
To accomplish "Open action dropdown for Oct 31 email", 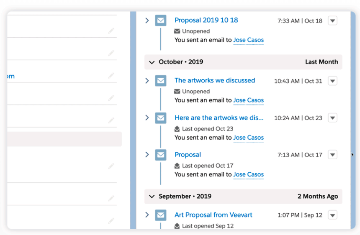I will (x=332, y=81).
